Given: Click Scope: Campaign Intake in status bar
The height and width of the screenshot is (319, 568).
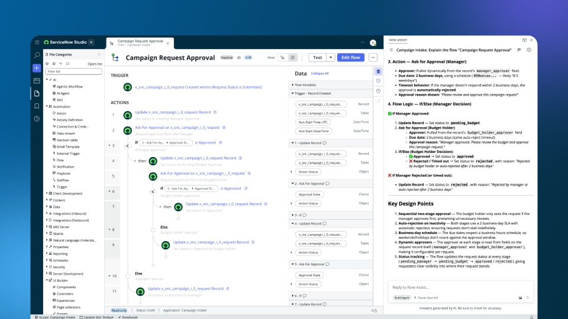Looking at the screenshot, I should tap(55, 317).
